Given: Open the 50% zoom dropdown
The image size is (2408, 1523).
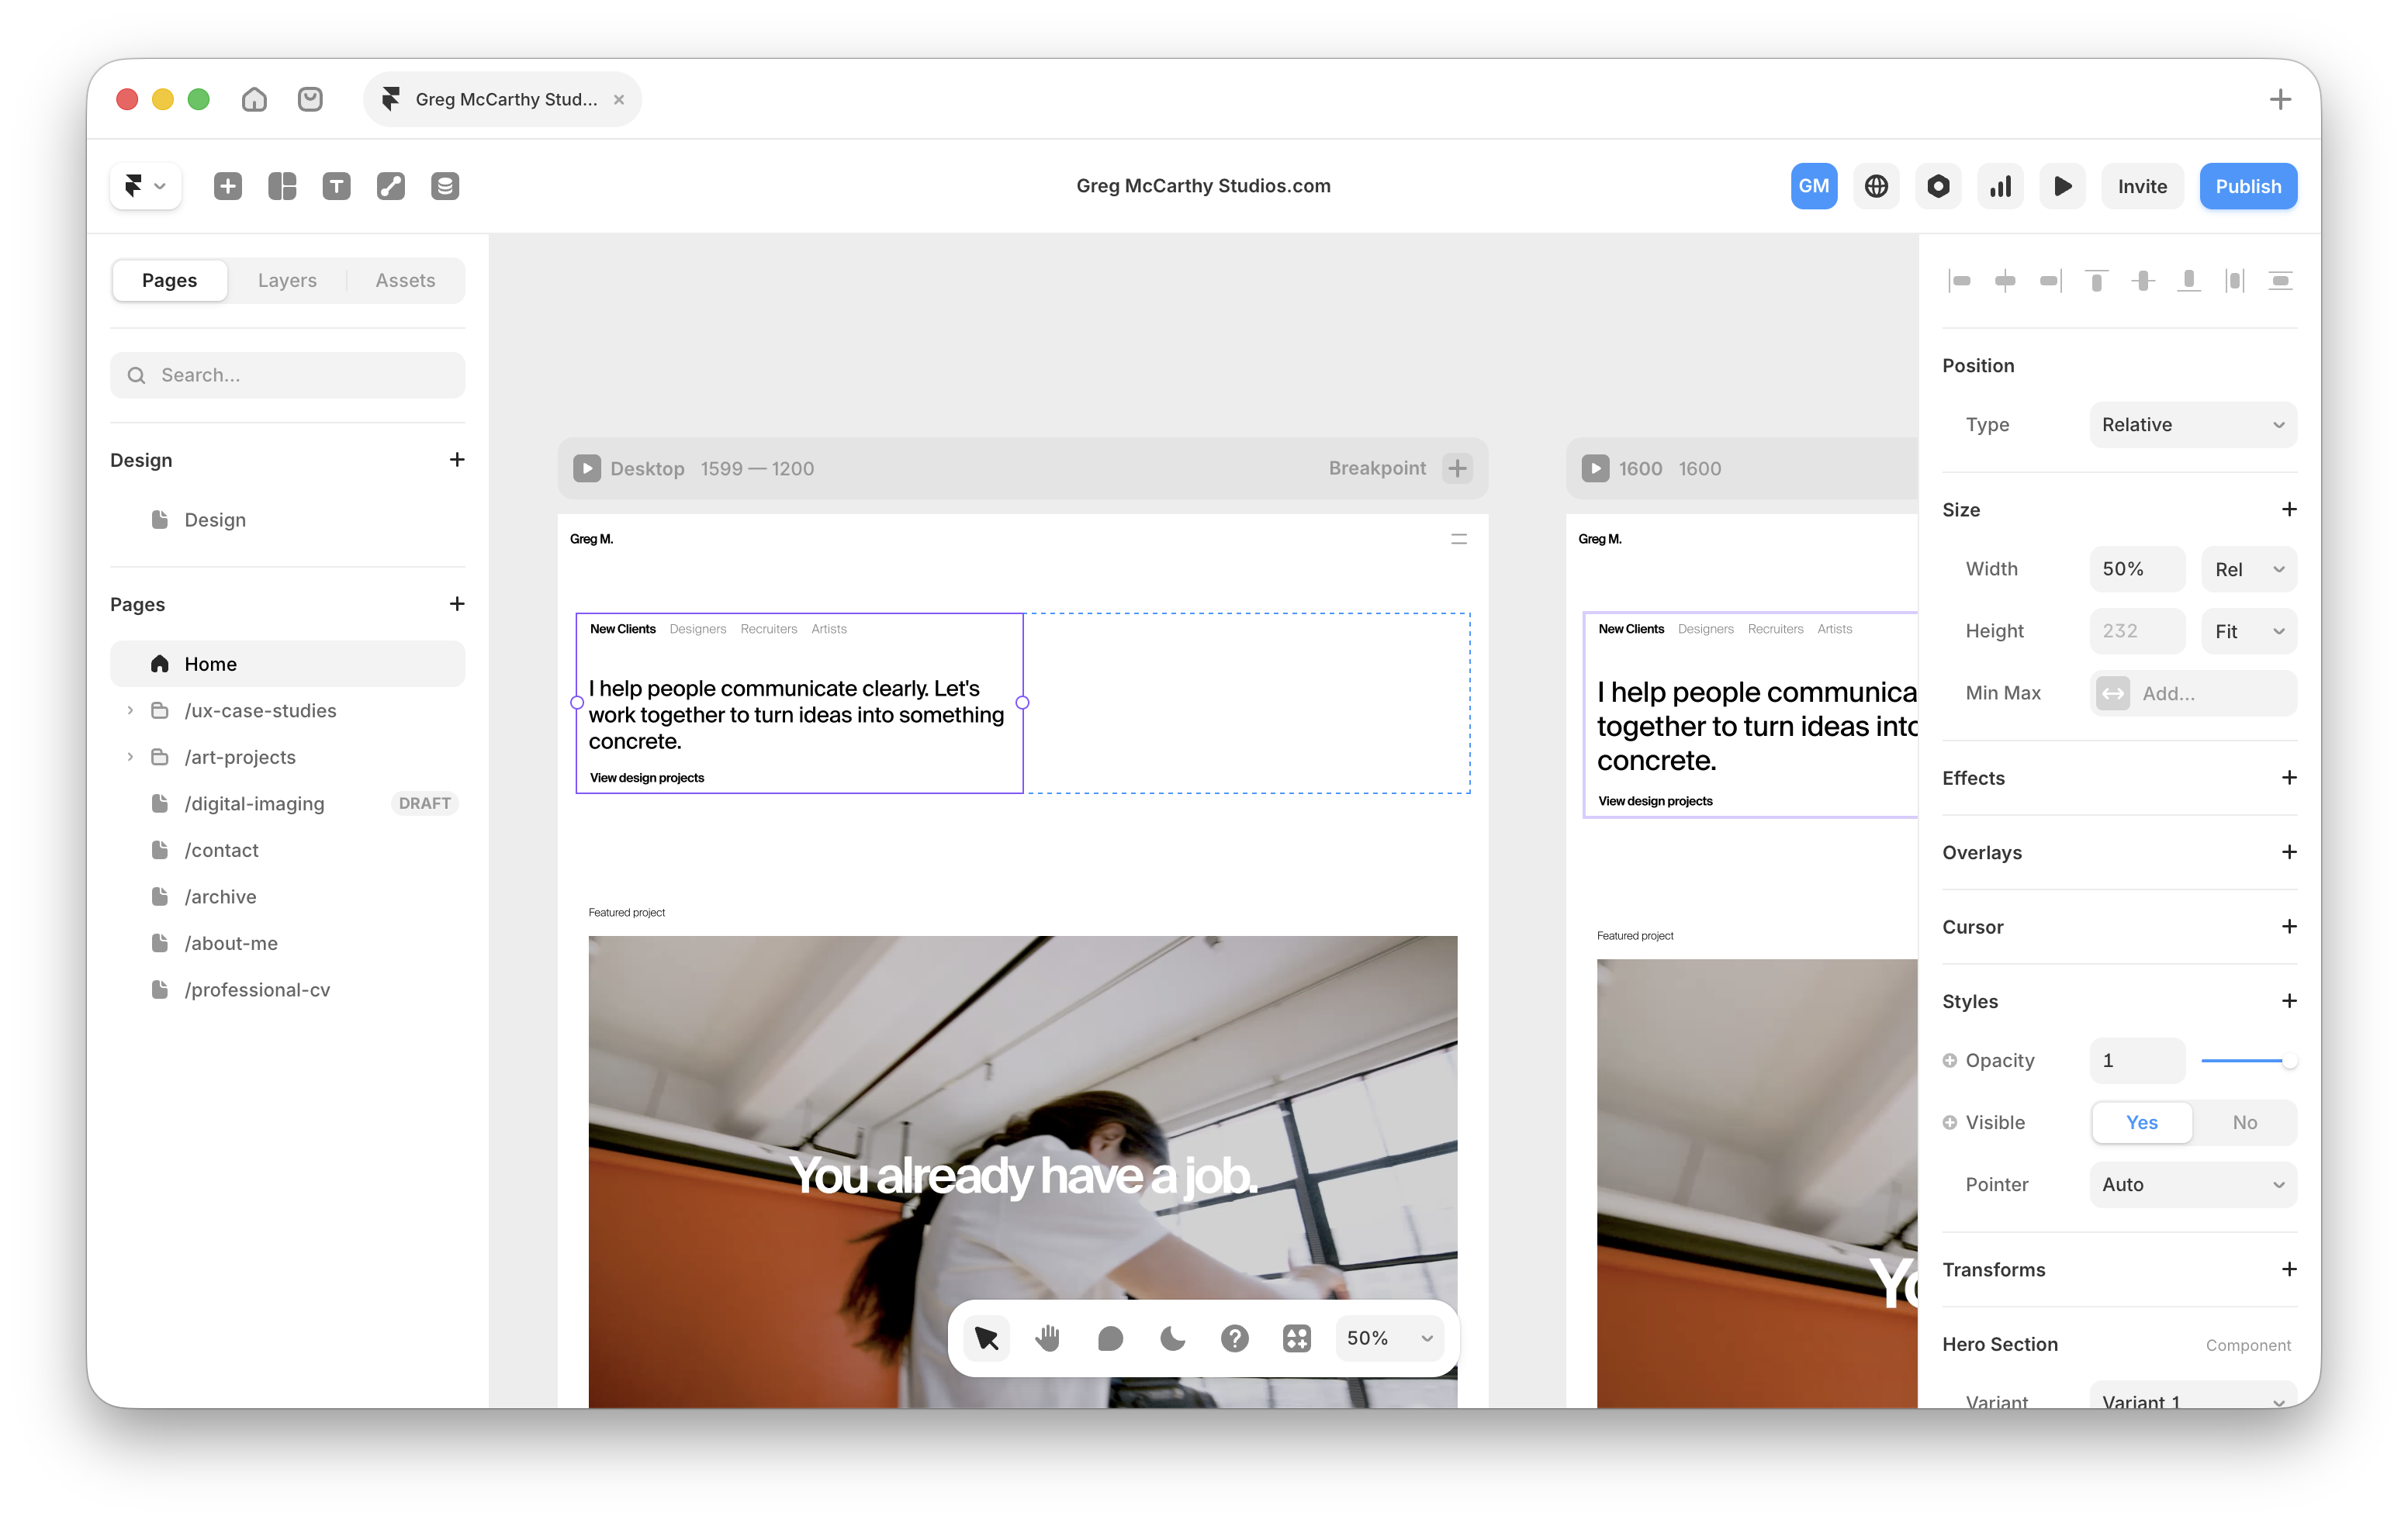Looking at the screenshot, I should click(x=1390, y=1337).
